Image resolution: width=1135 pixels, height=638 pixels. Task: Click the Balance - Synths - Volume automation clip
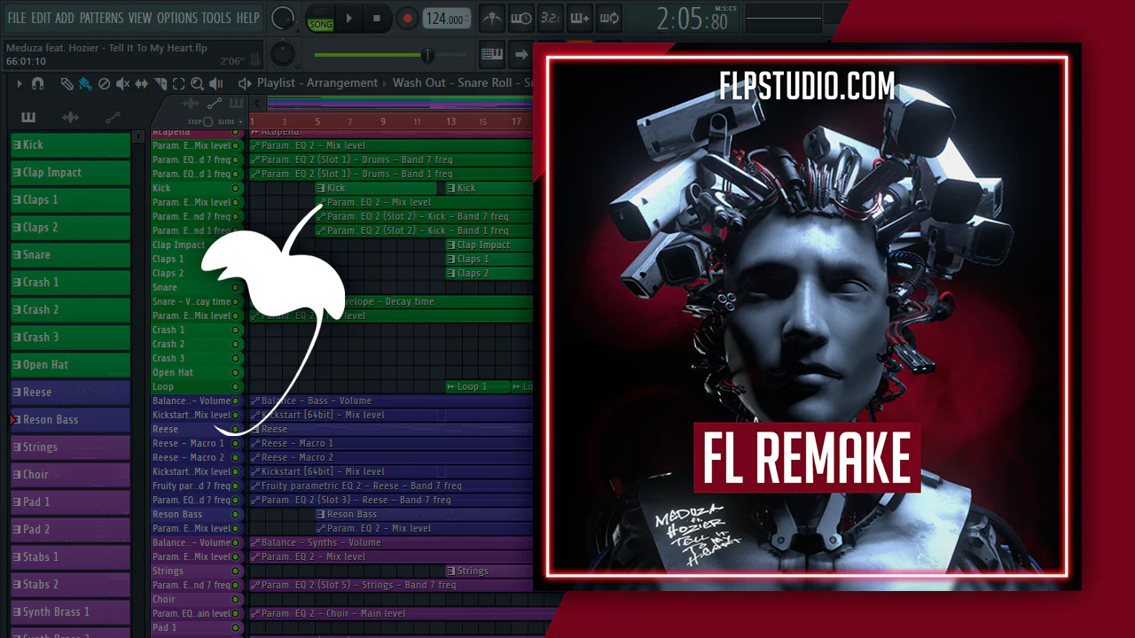(390, 542)
